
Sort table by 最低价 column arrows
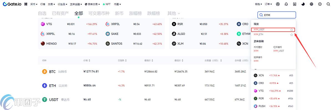pos(183,60)
